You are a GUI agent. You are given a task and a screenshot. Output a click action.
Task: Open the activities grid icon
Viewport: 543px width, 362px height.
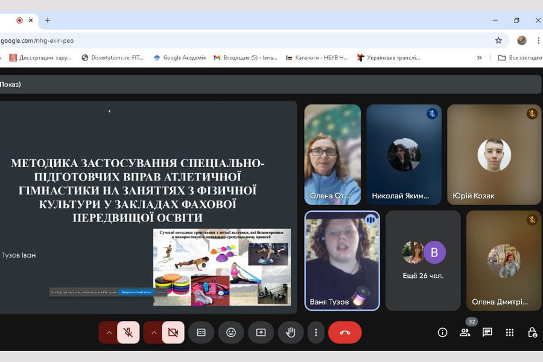(510, 332)
